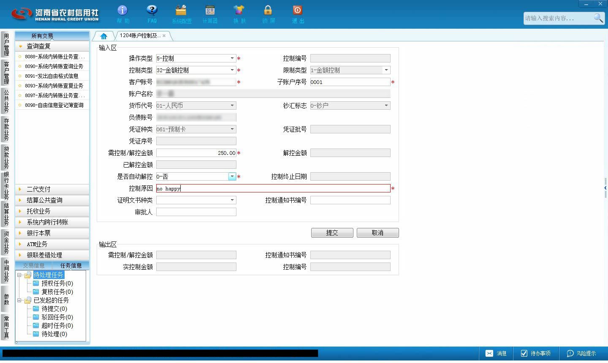Expand the 银行本票 section

coord(52,233)
